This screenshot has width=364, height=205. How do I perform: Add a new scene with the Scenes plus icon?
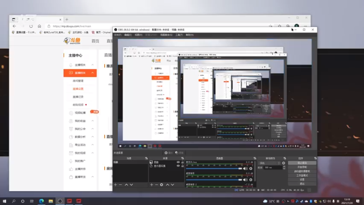116,184
